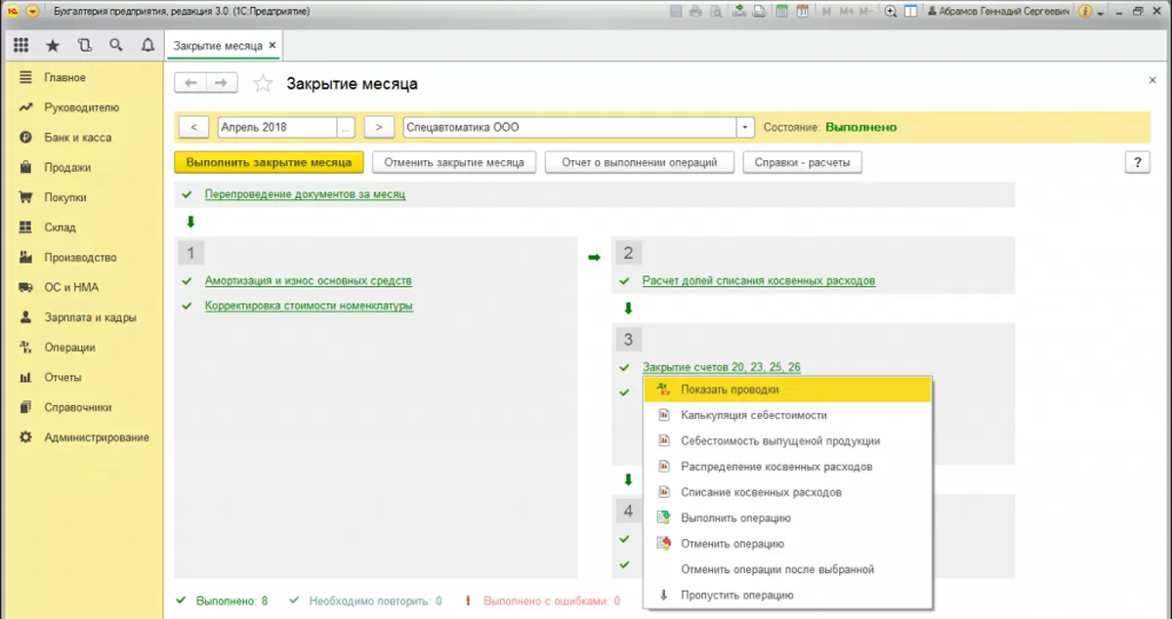Click the Спецавтоматика ООО organization field
This screenshot has height=619, width=1172.
tap(568, 127)
